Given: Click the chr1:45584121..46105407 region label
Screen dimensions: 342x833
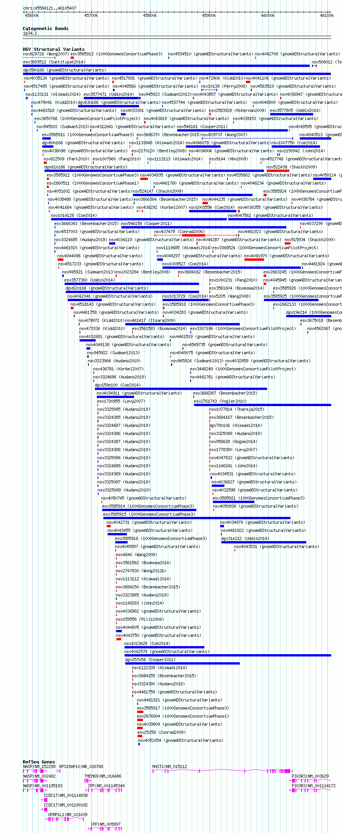Looking at the screenshot, I should 50,8.
